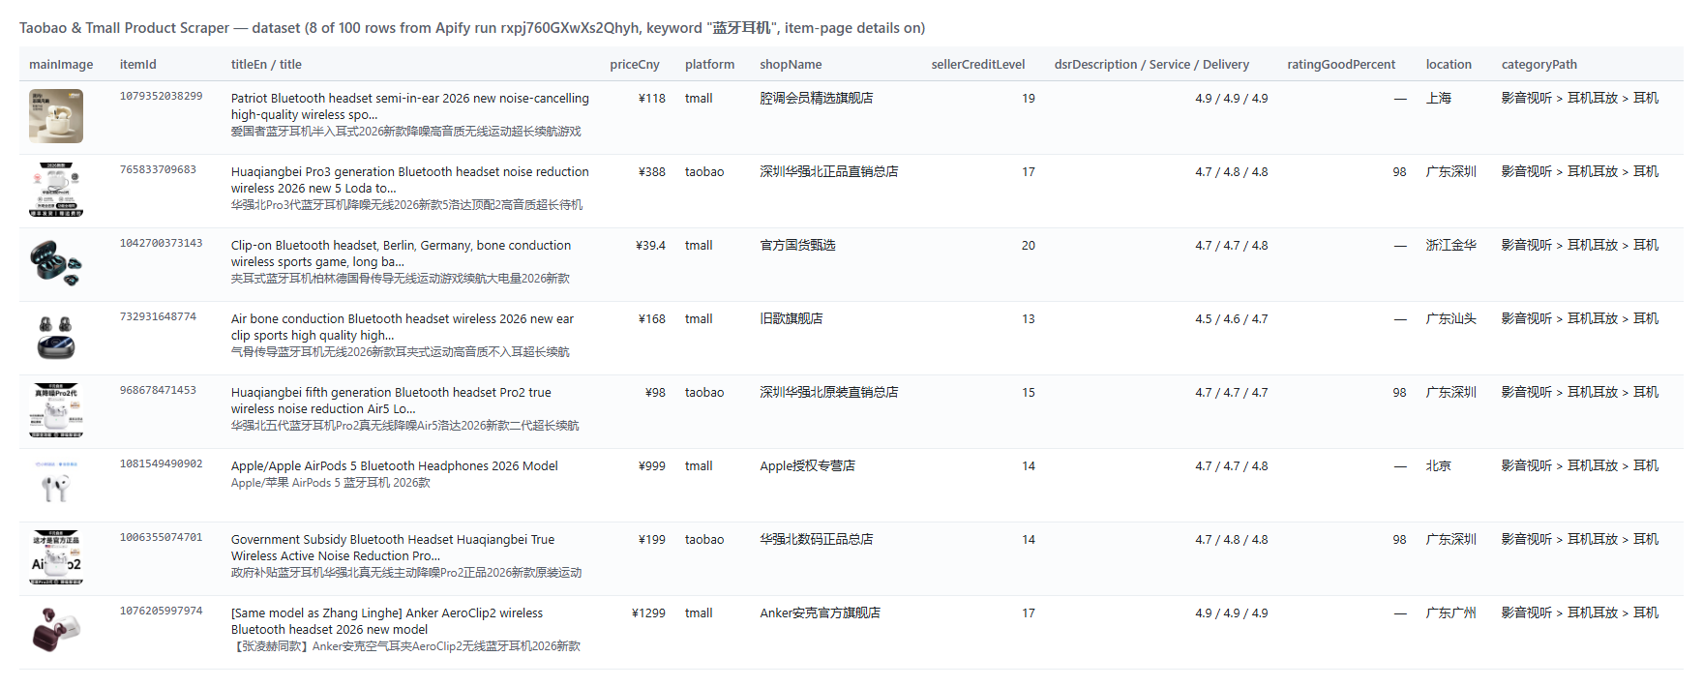Click the Government Subsidy Bluetooth Headset title
The image size is (1703, 687).
(x=393, y=548)
